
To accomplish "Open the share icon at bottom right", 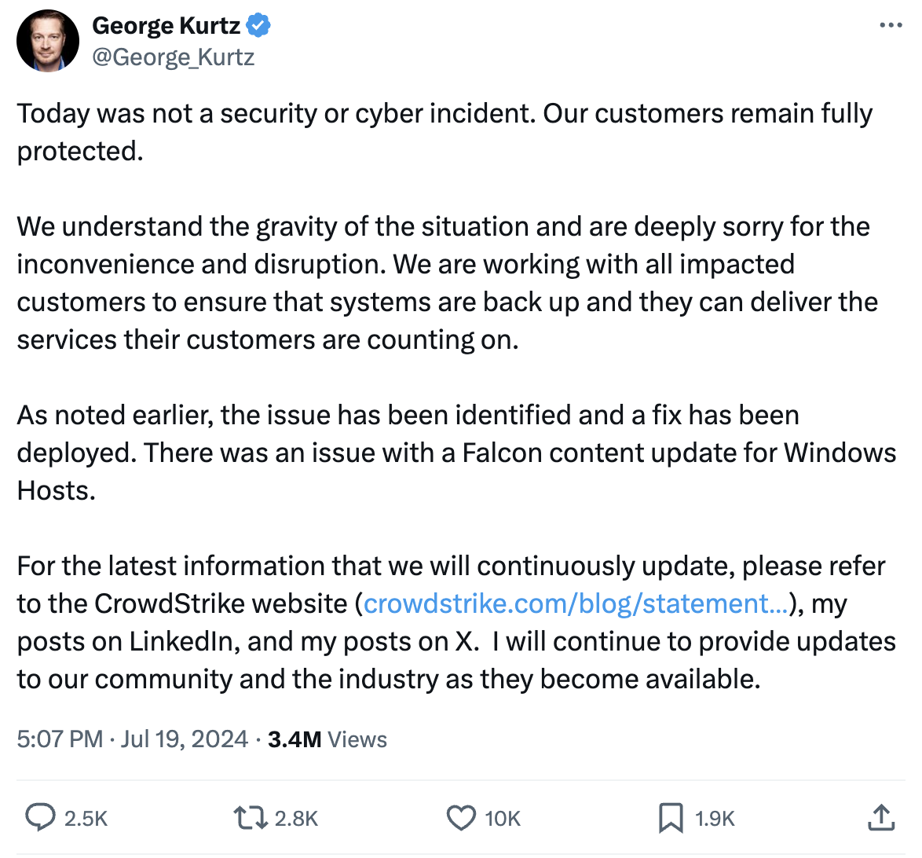I will pyautogui.click(x=882, y=817).
